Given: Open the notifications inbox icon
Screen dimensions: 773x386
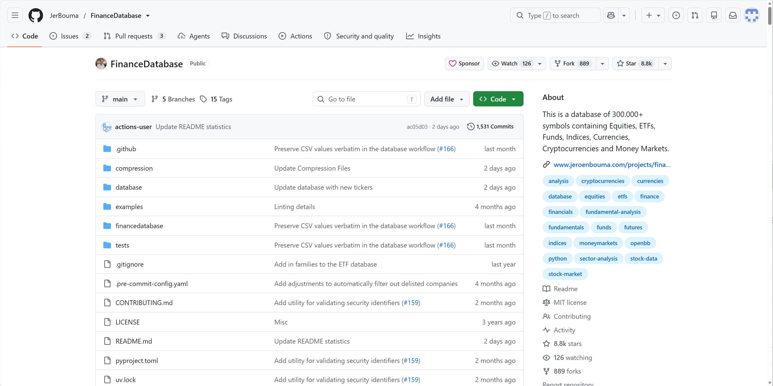Looking at the screenshot, I should [733, 15].
